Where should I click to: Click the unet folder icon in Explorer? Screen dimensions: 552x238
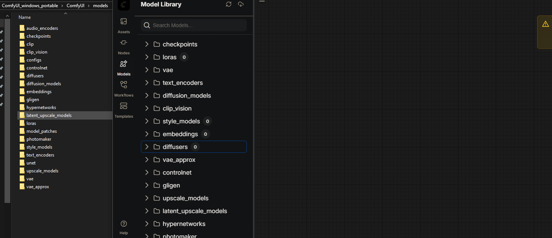pyautogui.click(x=22, y=163)
